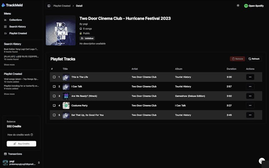Open Transactions page
269x168 pixels.
click(x=15, y=154)
